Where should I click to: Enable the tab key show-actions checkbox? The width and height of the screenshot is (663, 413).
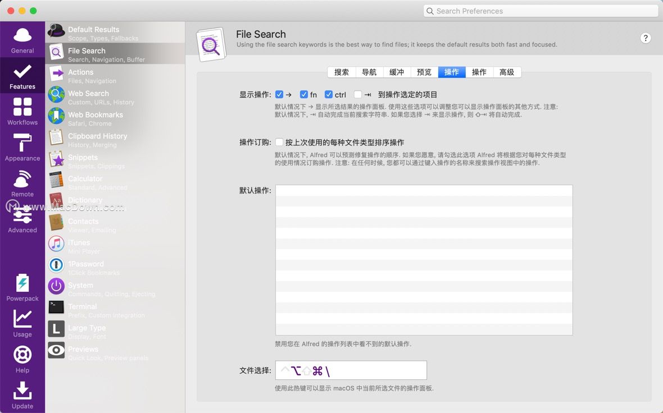click(358, 94)
